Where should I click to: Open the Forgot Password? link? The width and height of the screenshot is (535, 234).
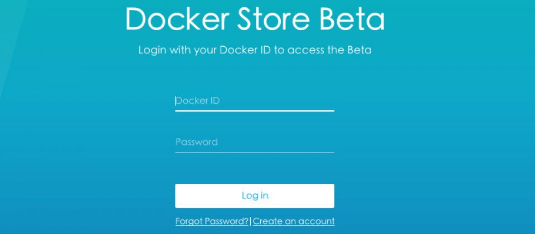212,221
